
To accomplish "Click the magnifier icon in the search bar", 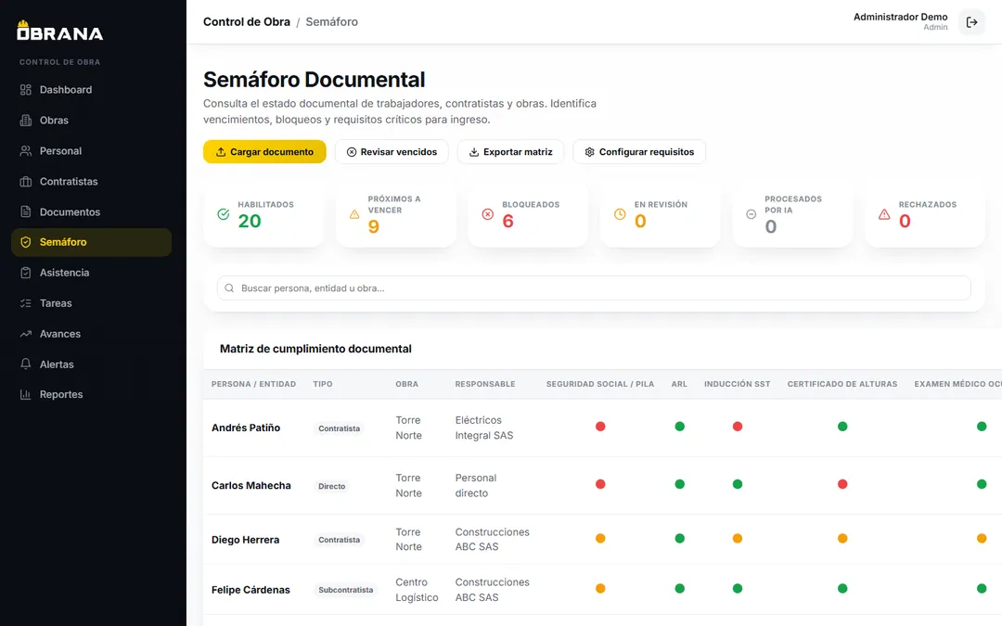I will coord(229,288).
